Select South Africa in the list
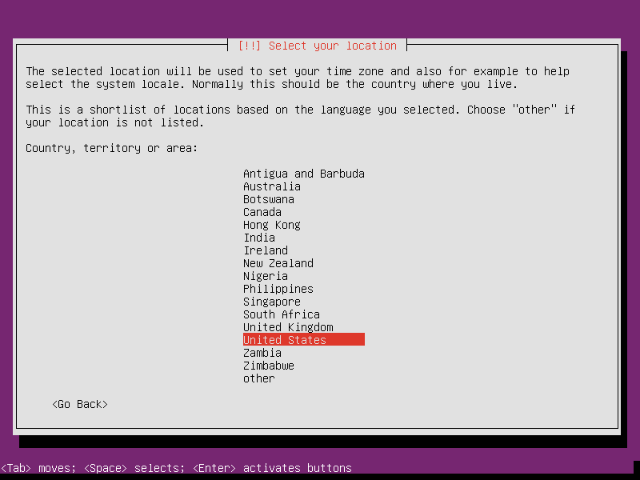Viewport: 640px width, 480px height. pyautogui.click(x=281, y=314)
